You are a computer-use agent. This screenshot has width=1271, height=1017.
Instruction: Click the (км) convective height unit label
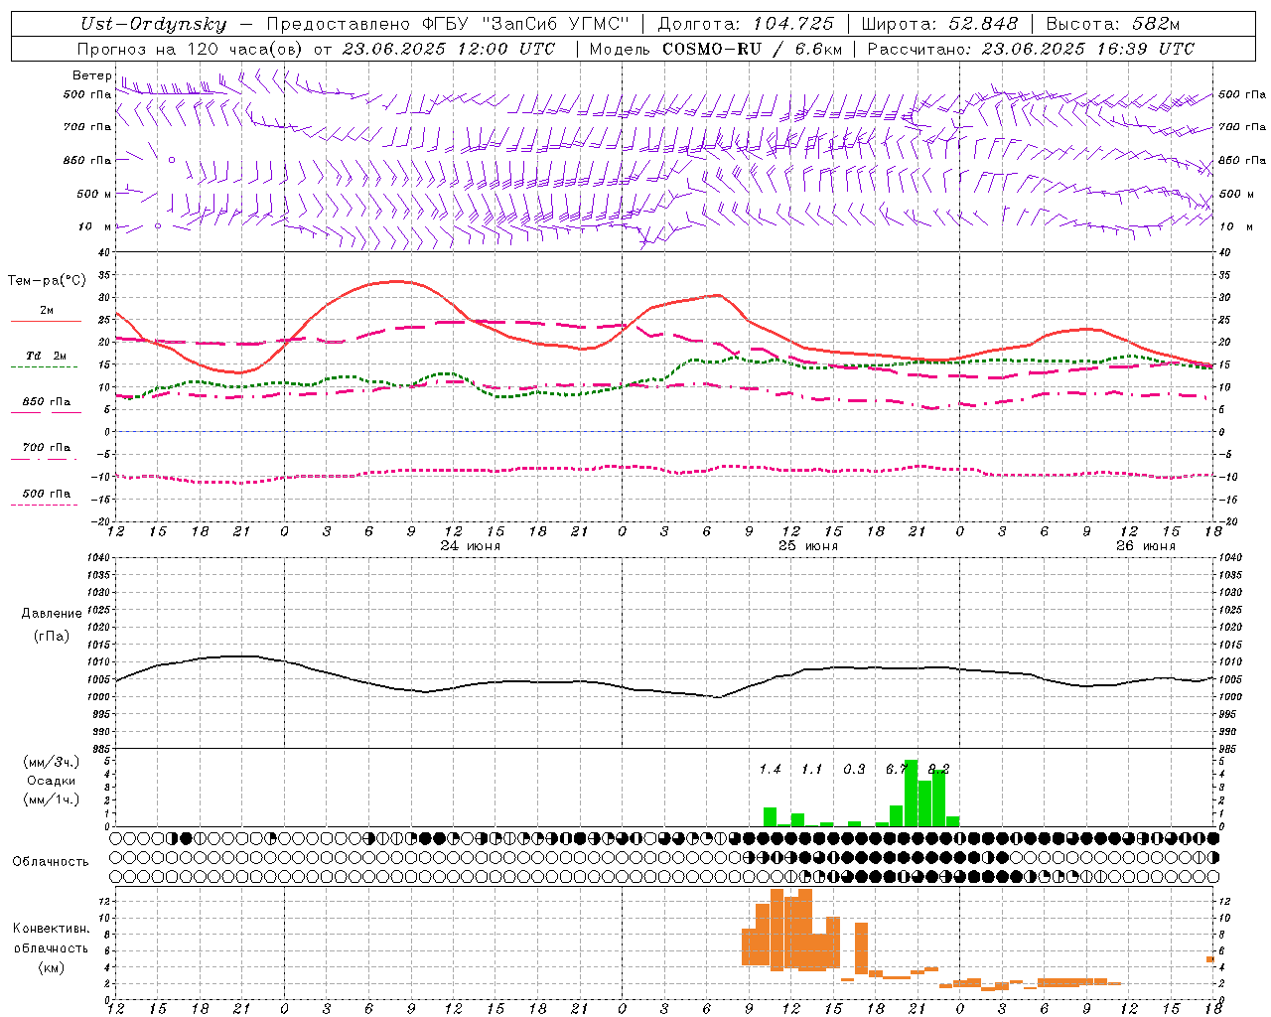pos(52,966)
